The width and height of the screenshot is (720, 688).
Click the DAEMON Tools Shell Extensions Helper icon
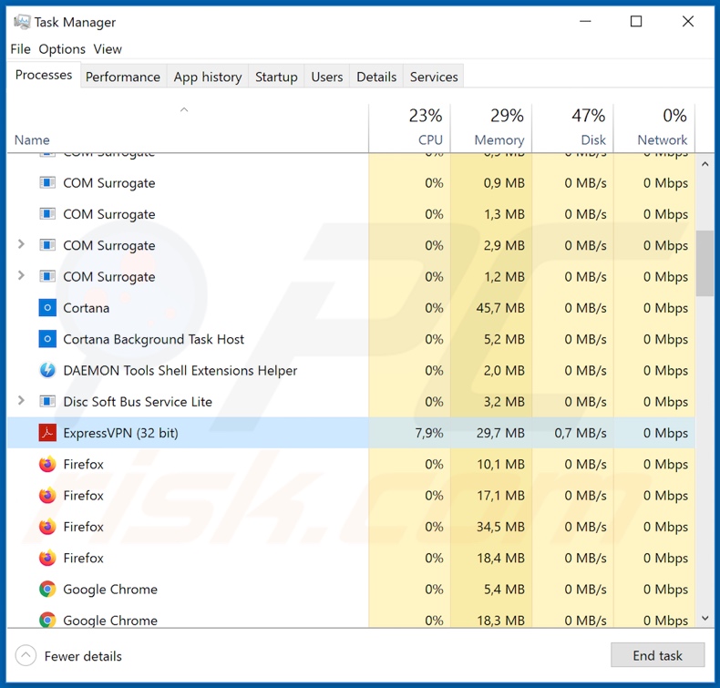coord(47,370)
